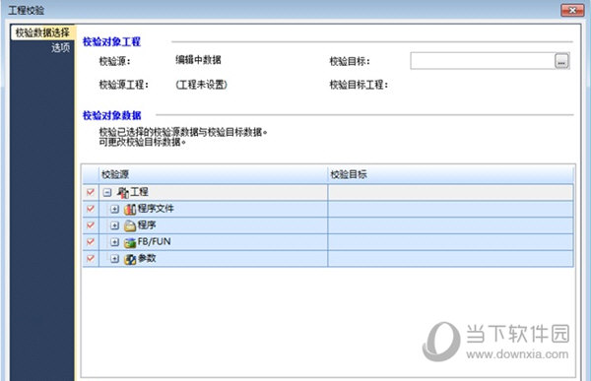Screen dimensions: 591x381
Task: Expand the 参数 tree node
Action: click(x=115, y=259)
